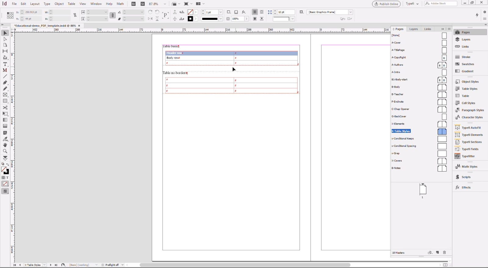Select the Hand tool

tap(5, 145)
